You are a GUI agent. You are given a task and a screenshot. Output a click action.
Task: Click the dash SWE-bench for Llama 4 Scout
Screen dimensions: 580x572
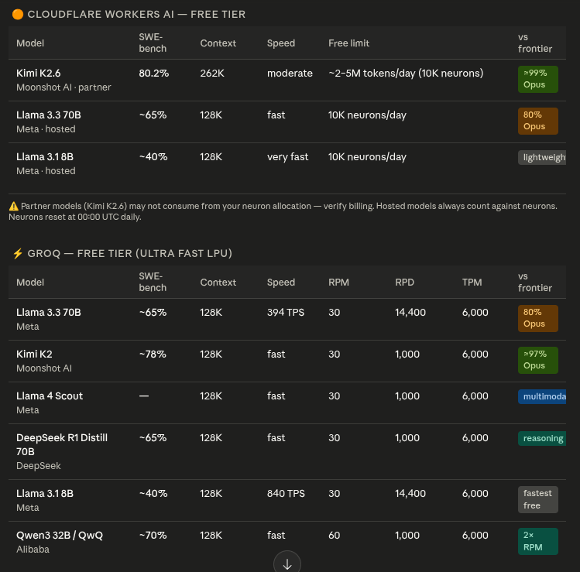click(144, 396)
